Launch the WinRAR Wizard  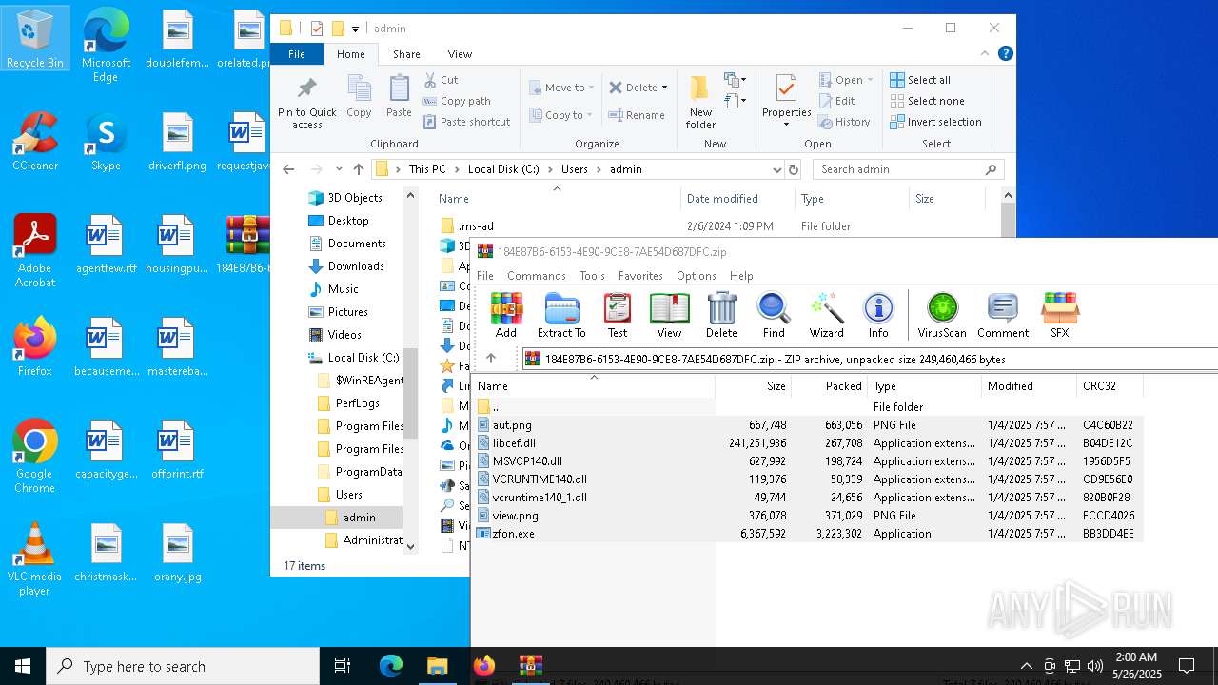pos(826,316)
